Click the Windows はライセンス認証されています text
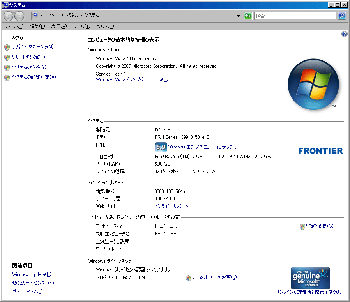The width and height of the screenshot is (350, 302). pos(133,270)
